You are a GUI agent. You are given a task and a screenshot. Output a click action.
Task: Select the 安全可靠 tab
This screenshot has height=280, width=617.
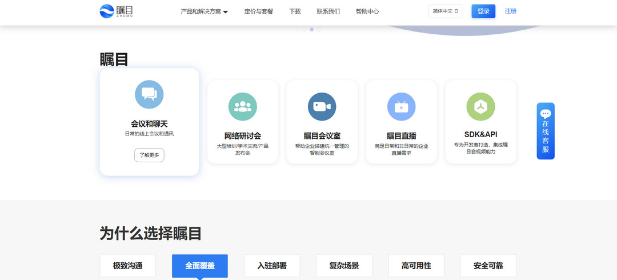(488, 266)
